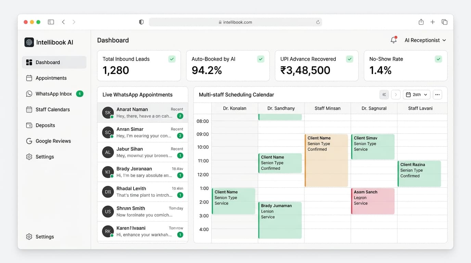Screen dimensions: 471x263
Task: Click the browser sidebar toggle icon
Action: 51,22
